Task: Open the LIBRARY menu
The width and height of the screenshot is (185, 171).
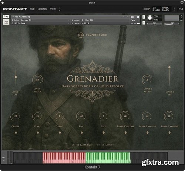Action: (x=42, y=9)
